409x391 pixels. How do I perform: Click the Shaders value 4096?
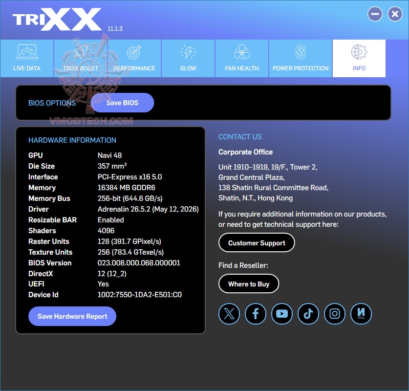pyautogui.click(x=106, y=231)
